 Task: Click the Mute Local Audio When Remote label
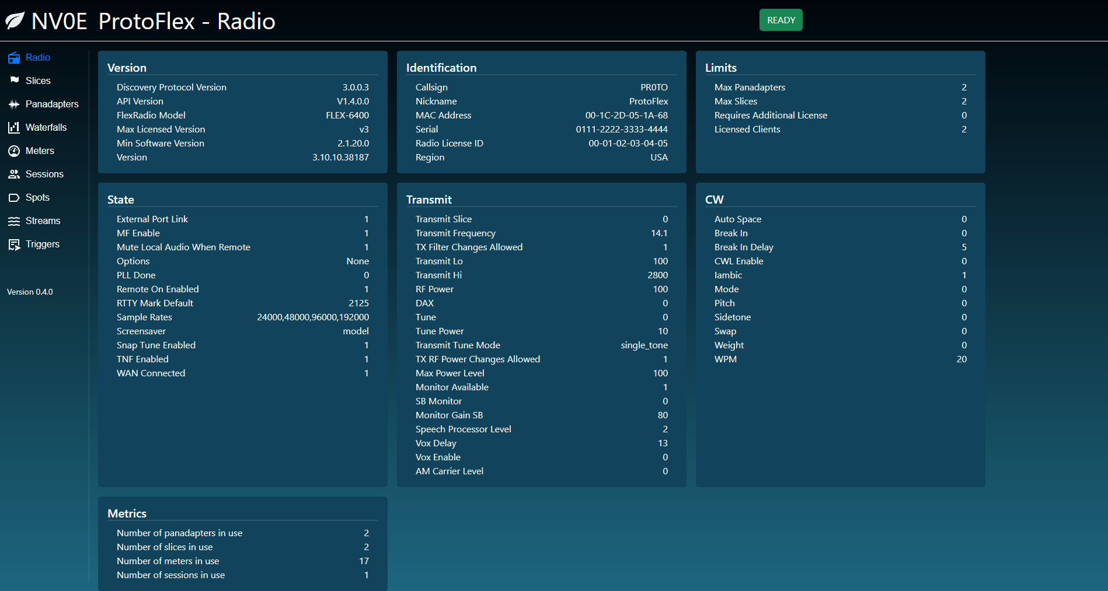pyautogui.click(x=183, y=247)
